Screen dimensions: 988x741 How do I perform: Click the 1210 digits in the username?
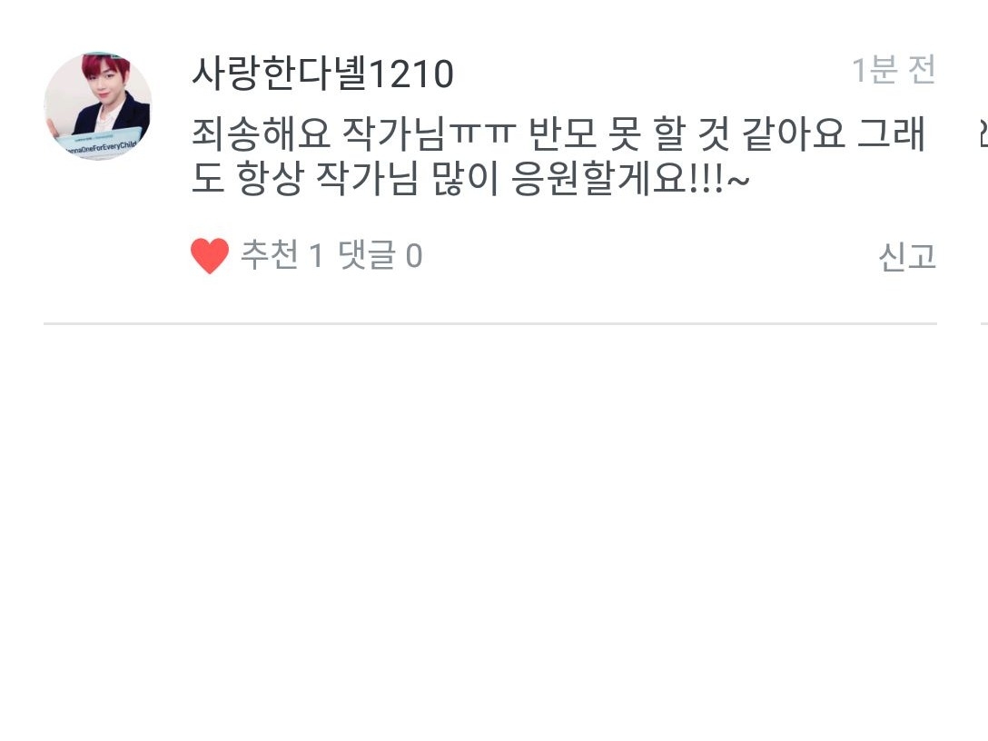410,74
